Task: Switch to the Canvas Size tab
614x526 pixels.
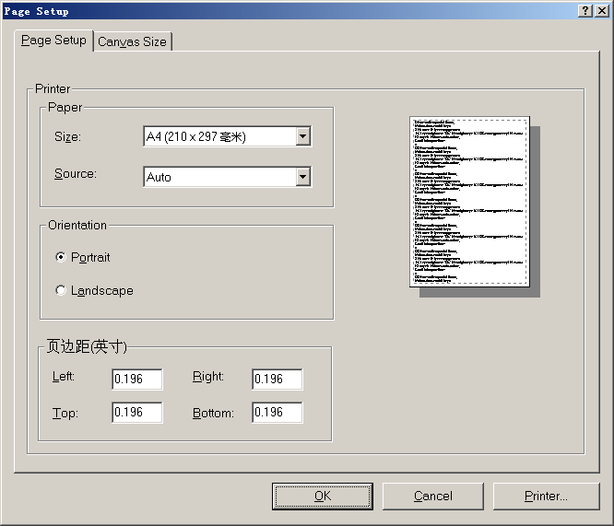Action: tap(132, 41)
